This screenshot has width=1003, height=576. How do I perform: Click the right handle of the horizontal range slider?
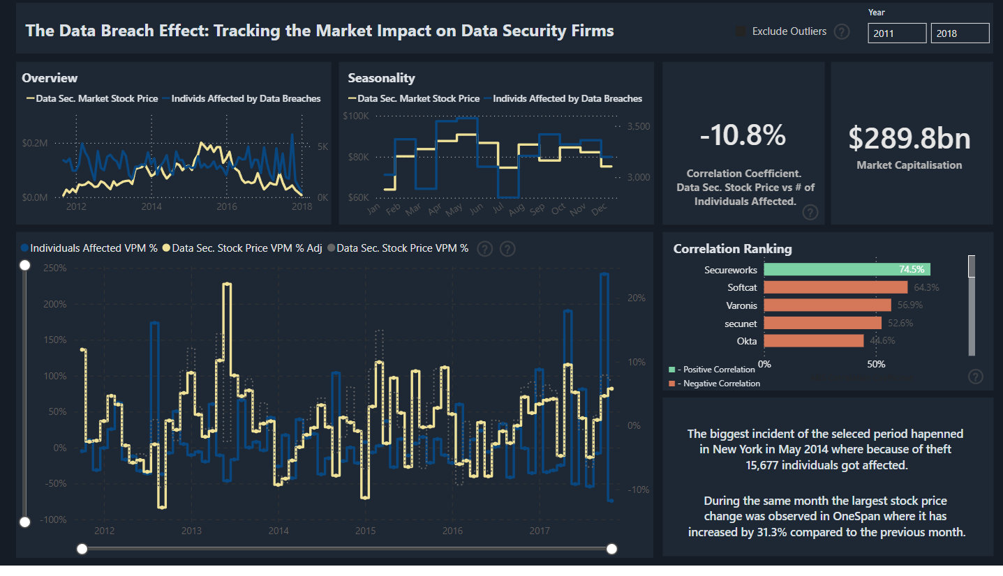[x=612, y=549]
